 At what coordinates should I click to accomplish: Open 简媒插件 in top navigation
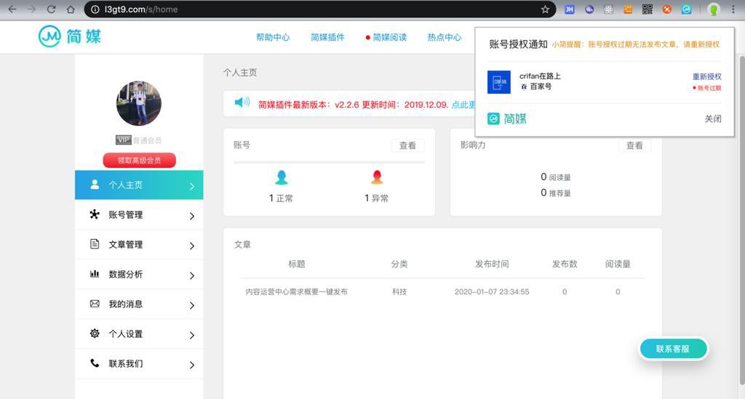pos(327,37)
